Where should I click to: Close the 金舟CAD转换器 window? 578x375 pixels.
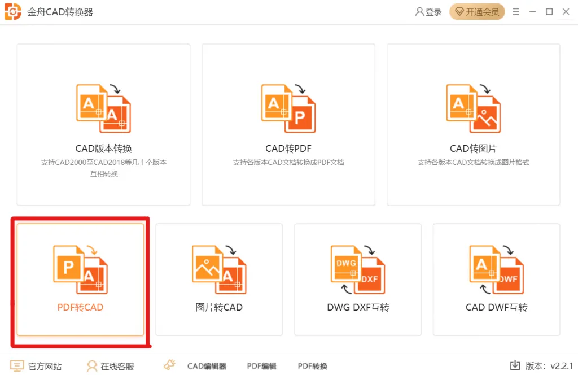[x=566, y=12]
